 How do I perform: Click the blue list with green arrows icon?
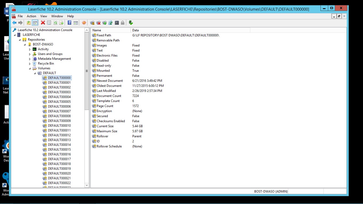point(111,23)
